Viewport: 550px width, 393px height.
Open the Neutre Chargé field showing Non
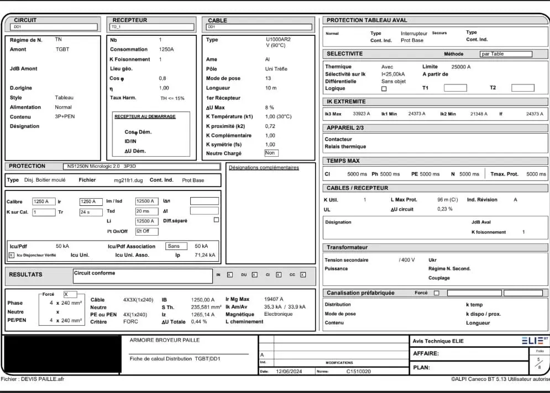click(271, 153)
